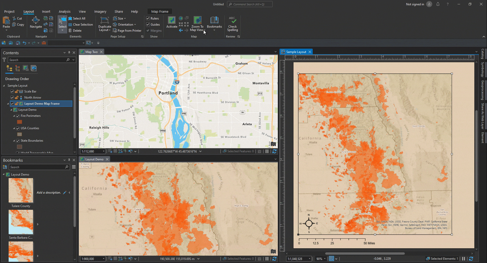Click the Tulare County bookmark thumbnail
The height and width of the screenshot is (263, 487).
click(21, 190)
